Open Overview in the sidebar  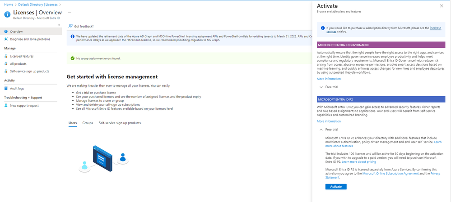pyautogui.click(x=31, y=31)
